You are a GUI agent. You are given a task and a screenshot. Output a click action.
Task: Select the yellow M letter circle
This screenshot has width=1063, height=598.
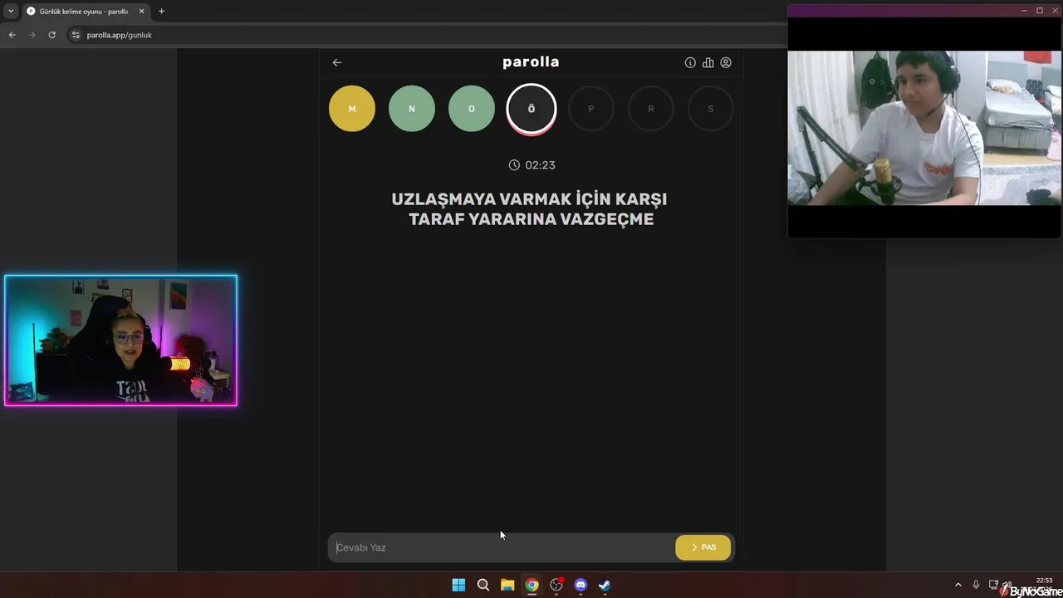click(x=352, y=109)
